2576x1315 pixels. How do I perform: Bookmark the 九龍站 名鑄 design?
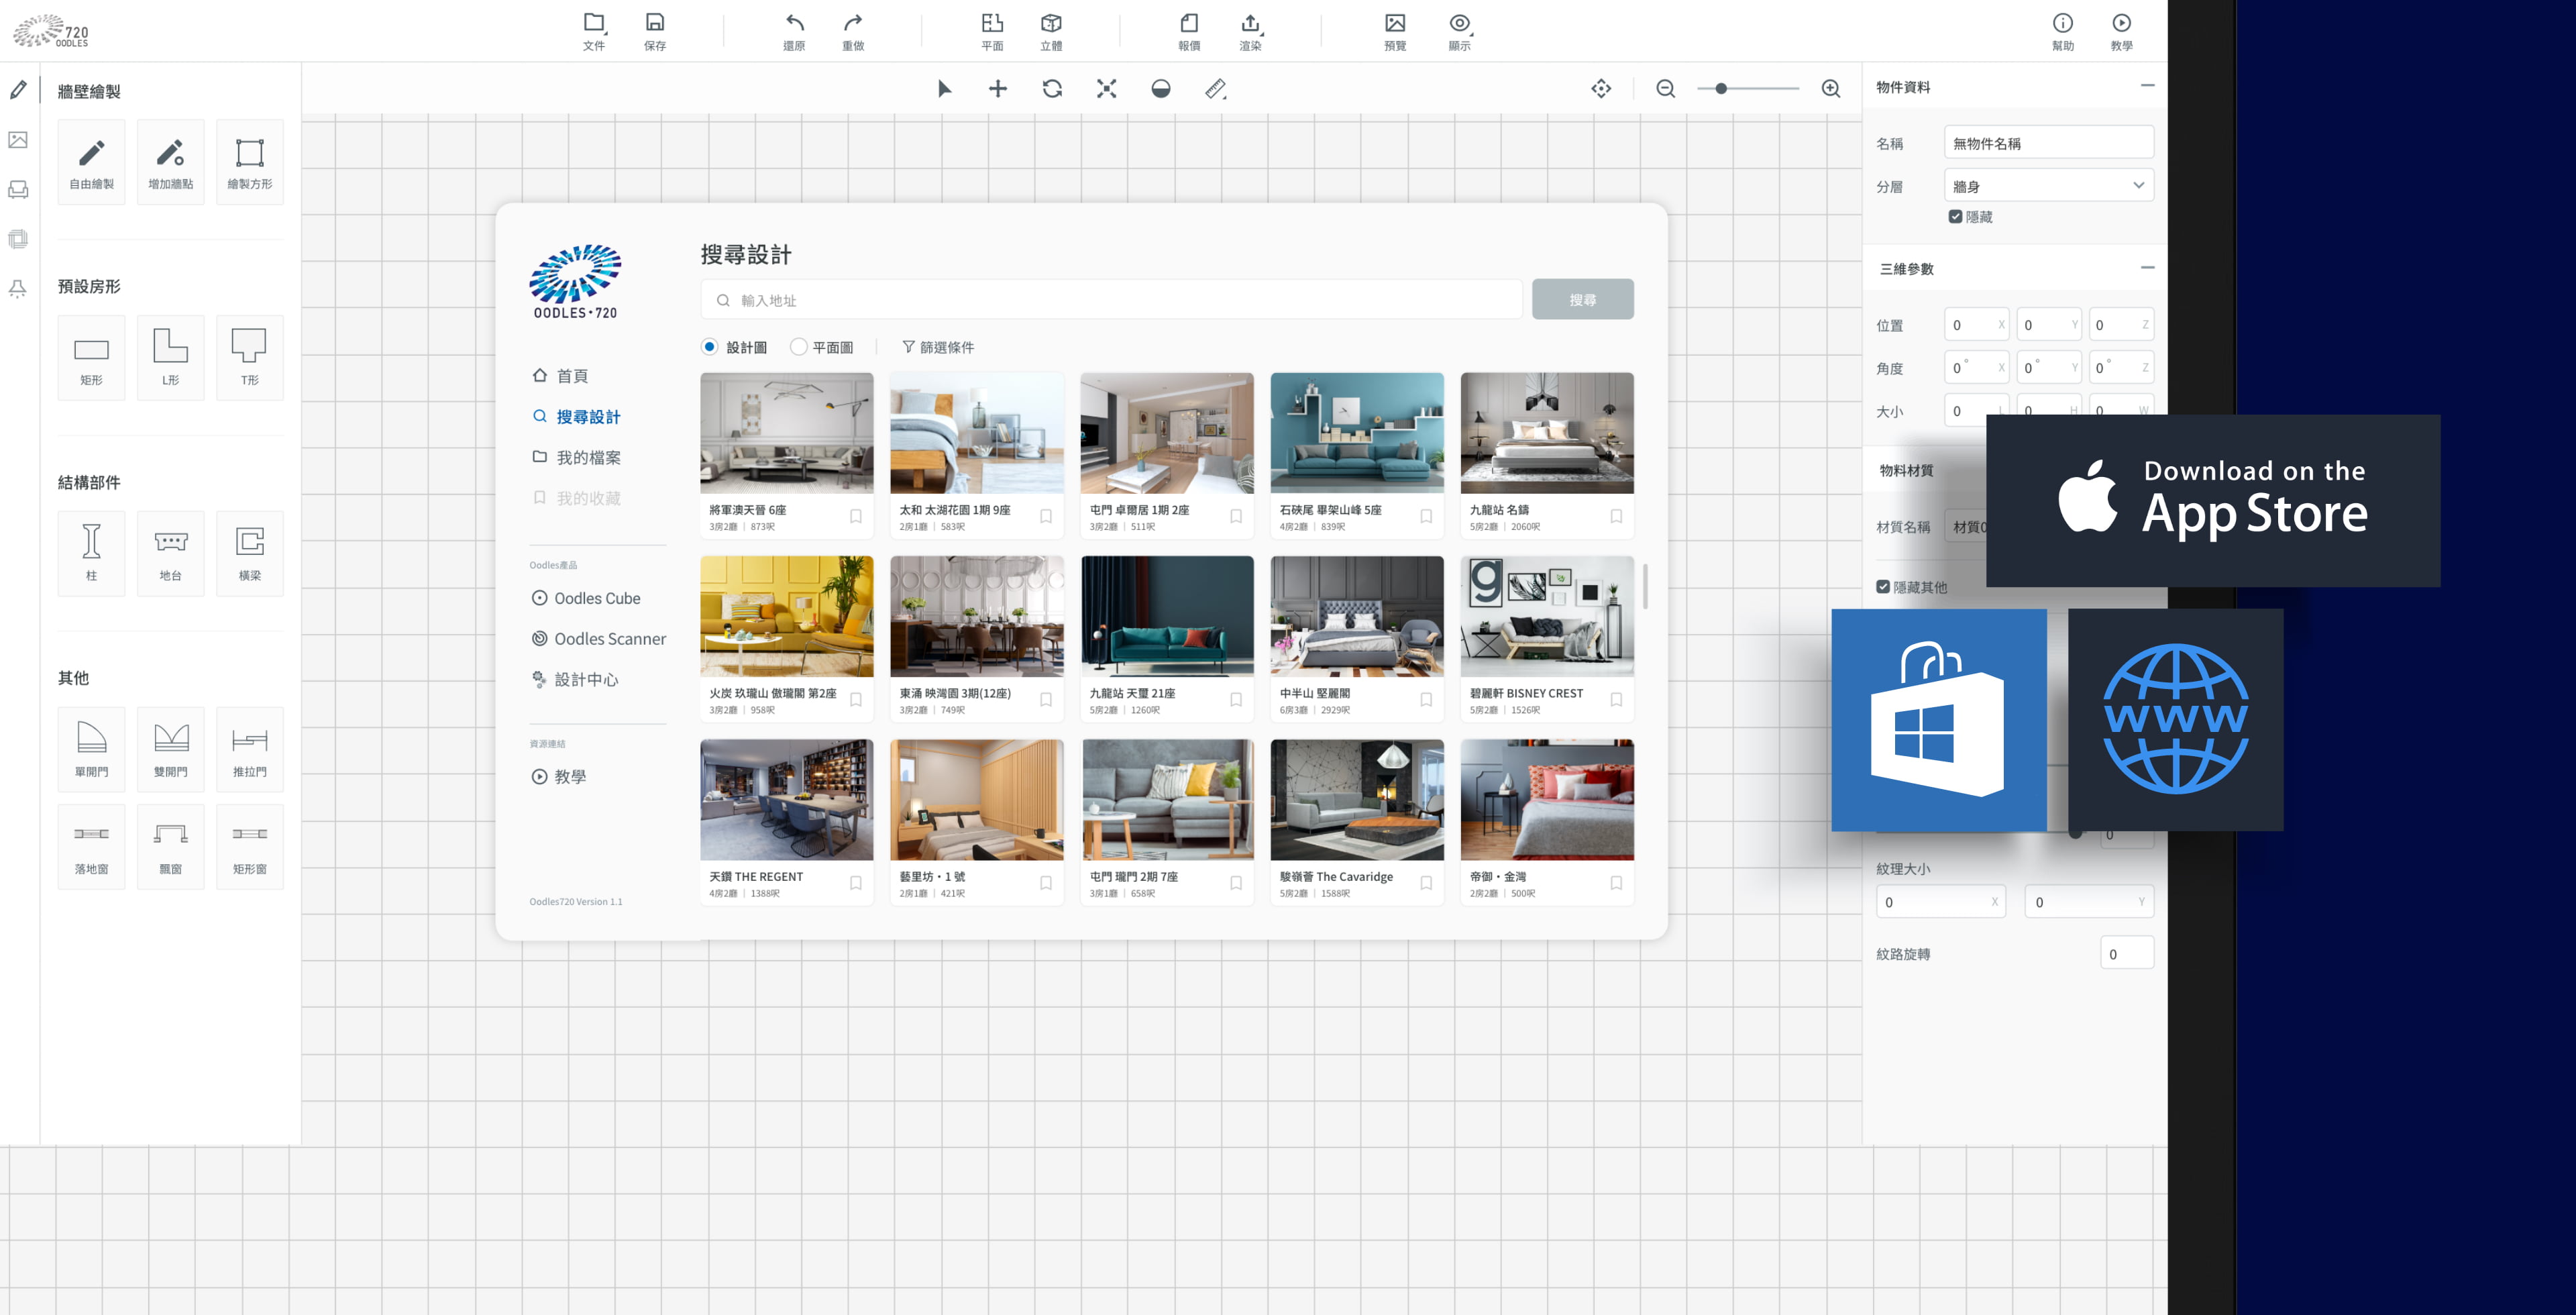click(x=1616, y=516)
